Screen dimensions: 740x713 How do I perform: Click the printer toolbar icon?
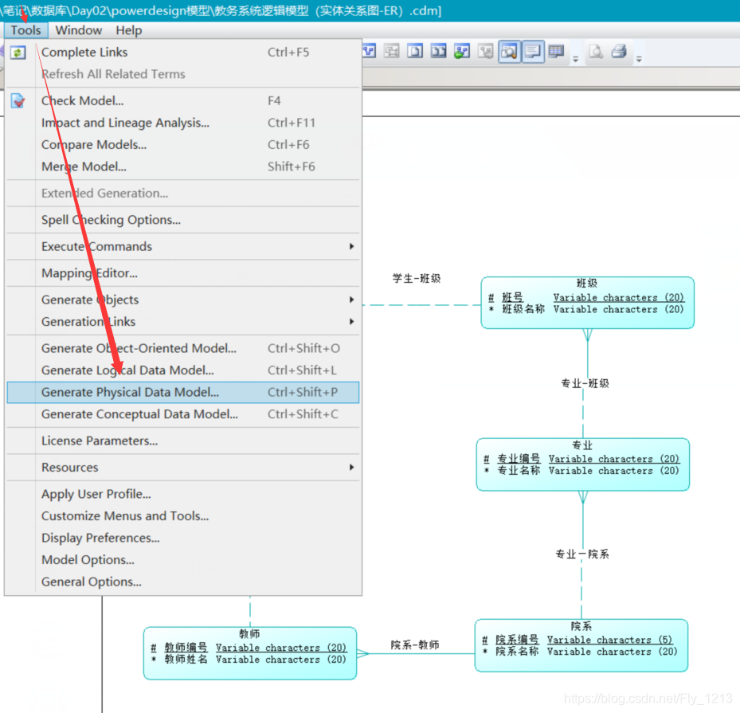tap(619, 51)
